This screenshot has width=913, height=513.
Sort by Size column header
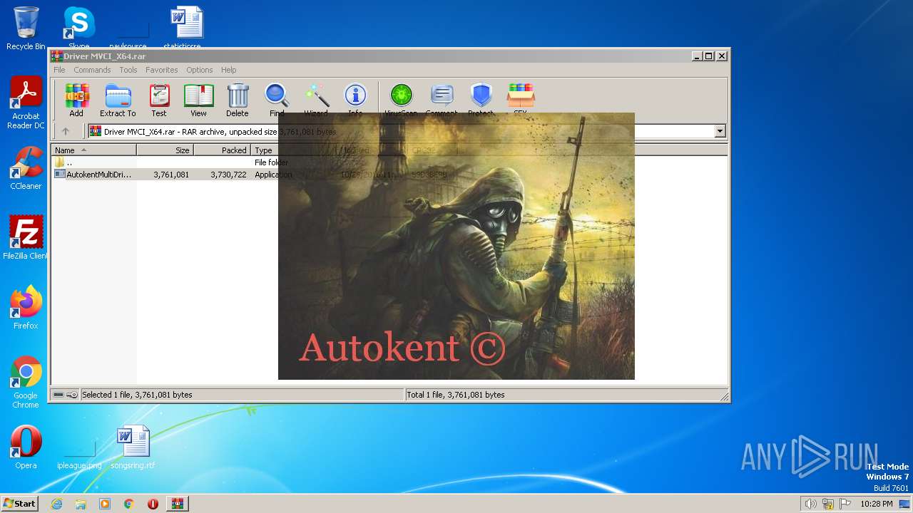(x=165, y=150)
